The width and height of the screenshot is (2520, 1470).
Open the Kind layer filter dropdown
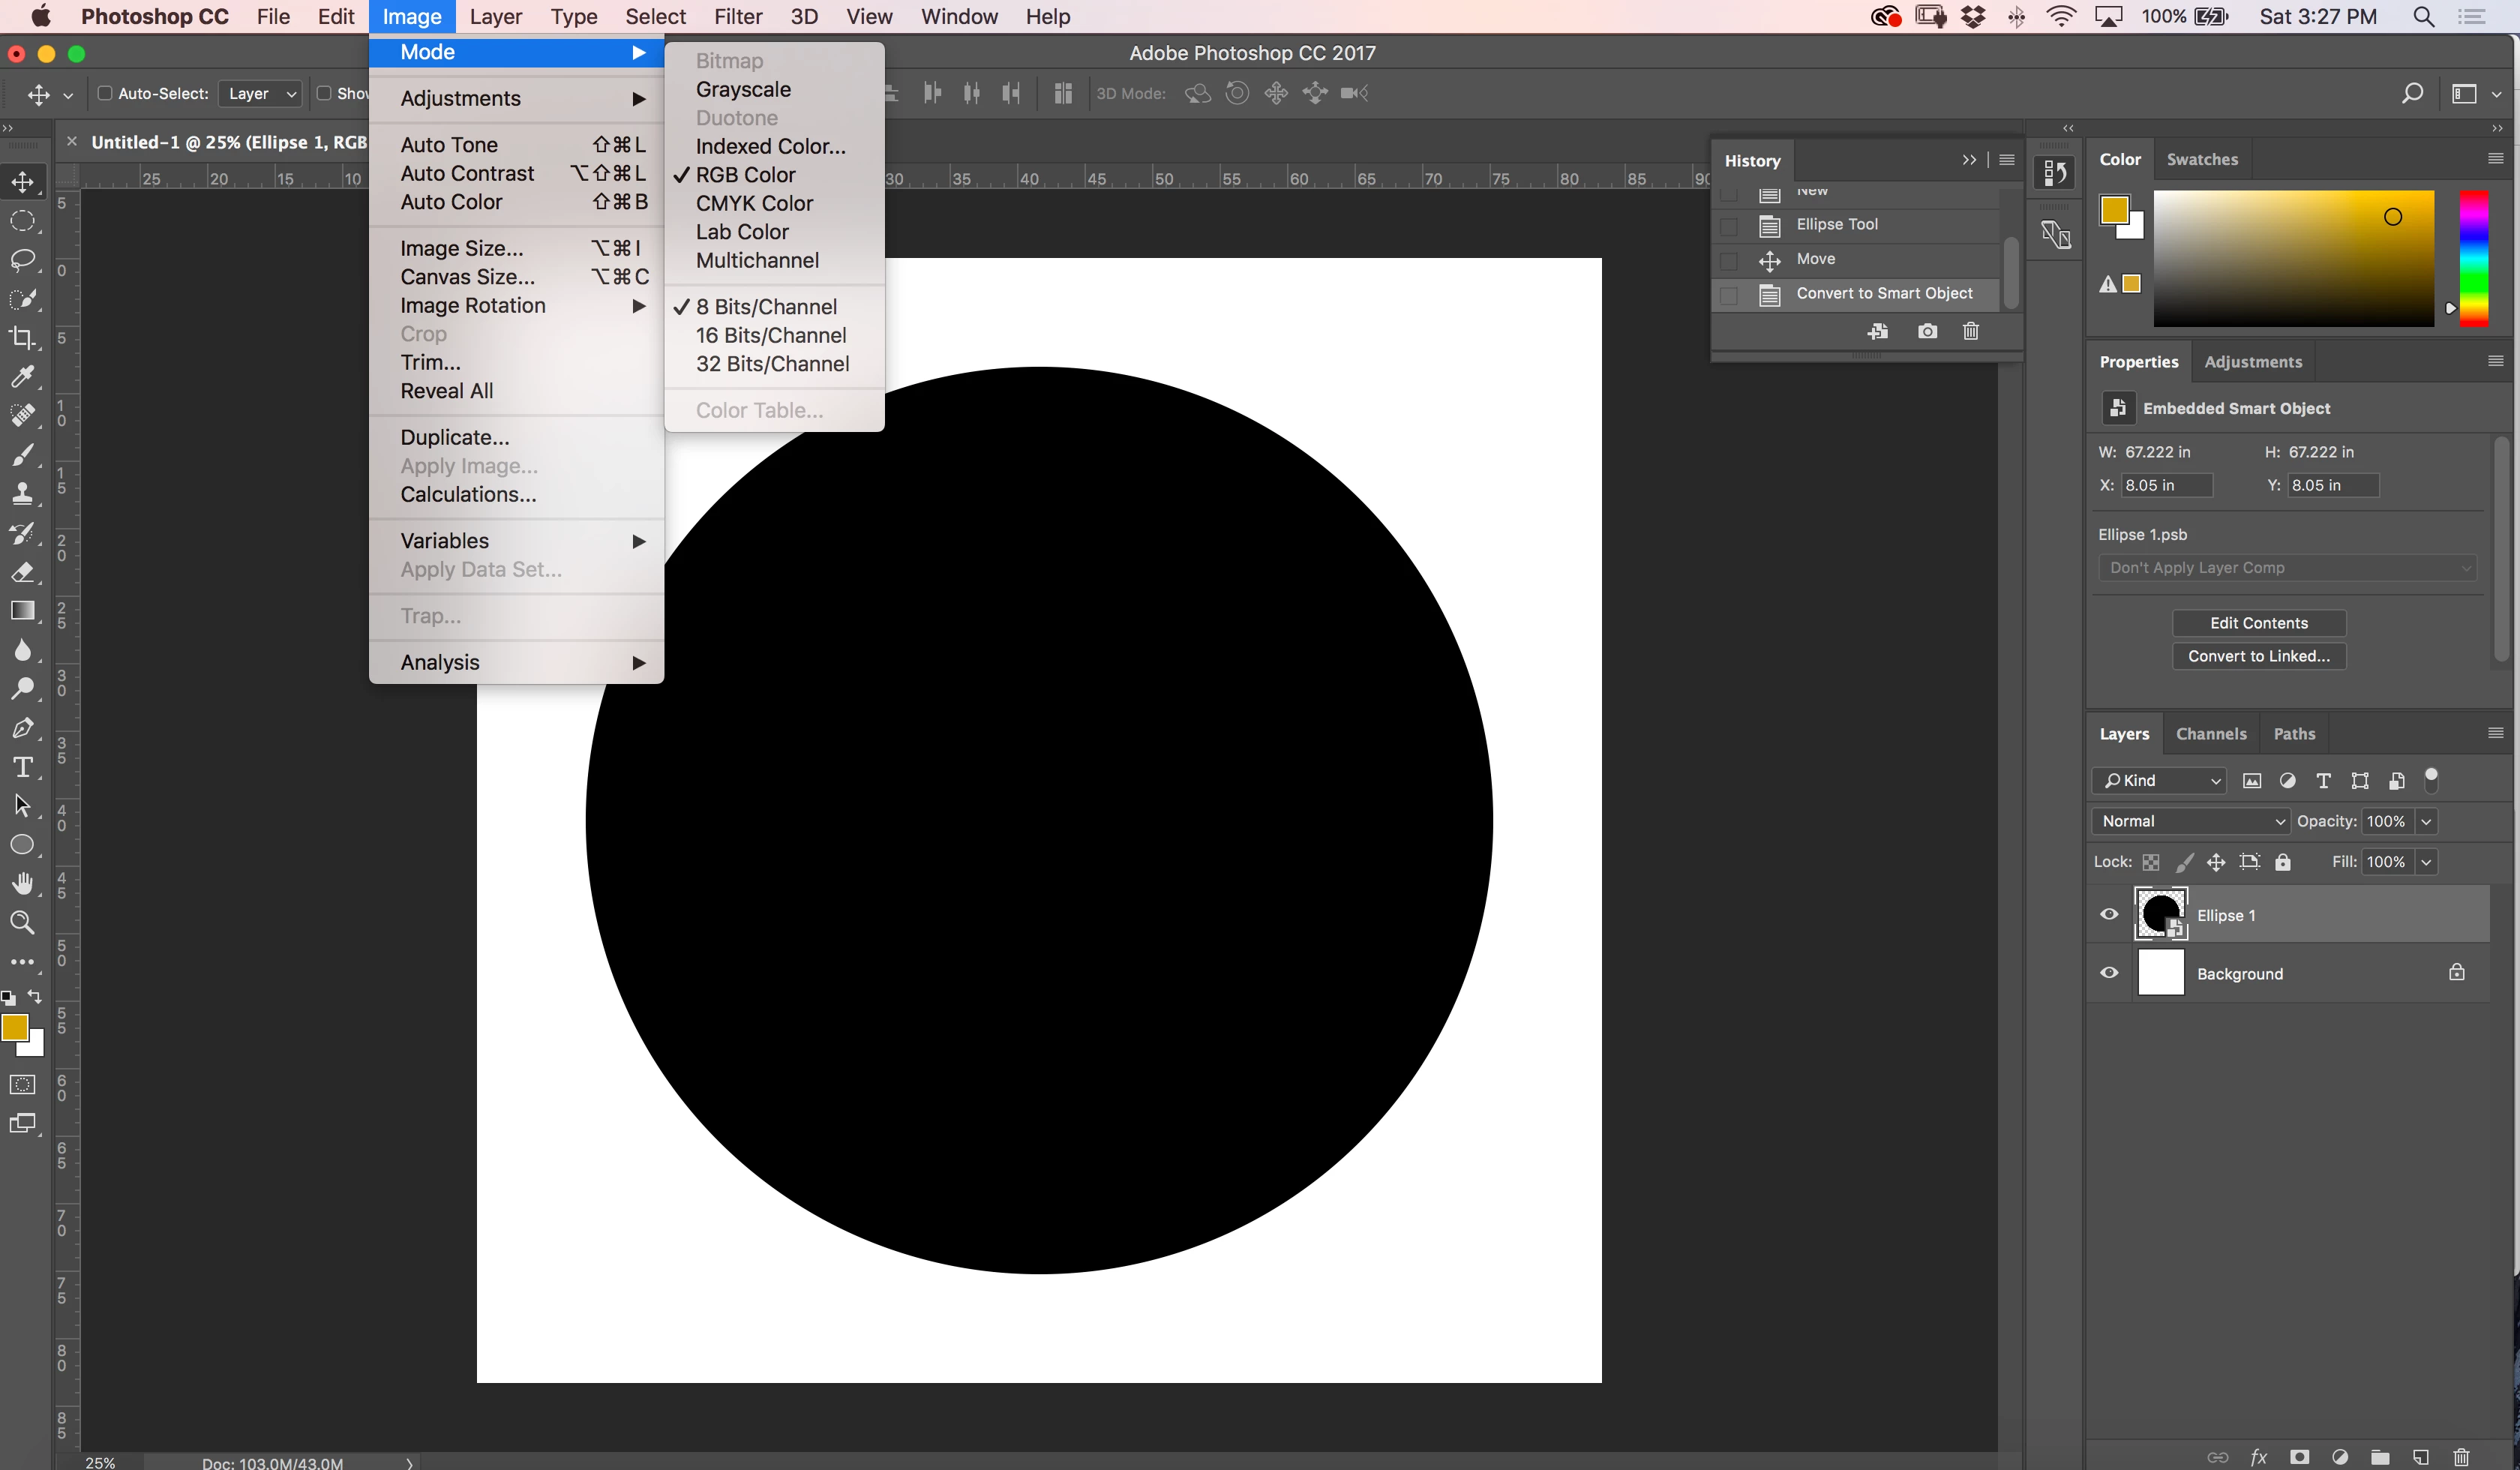point(2159,780)
